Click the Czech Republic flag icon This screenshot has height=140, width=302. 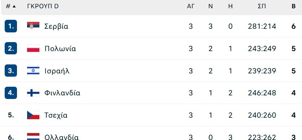(x=33, y=115)
